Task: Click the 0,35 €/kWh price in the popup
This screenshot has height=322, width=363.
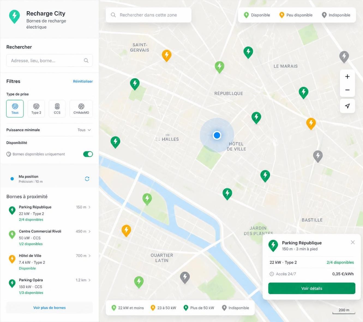Action: pos(343,274)
